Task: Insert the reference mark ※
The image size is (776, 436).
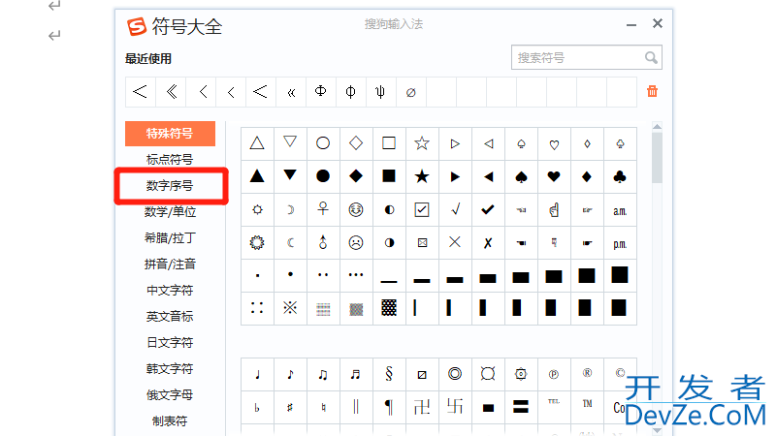Action: 290,308
